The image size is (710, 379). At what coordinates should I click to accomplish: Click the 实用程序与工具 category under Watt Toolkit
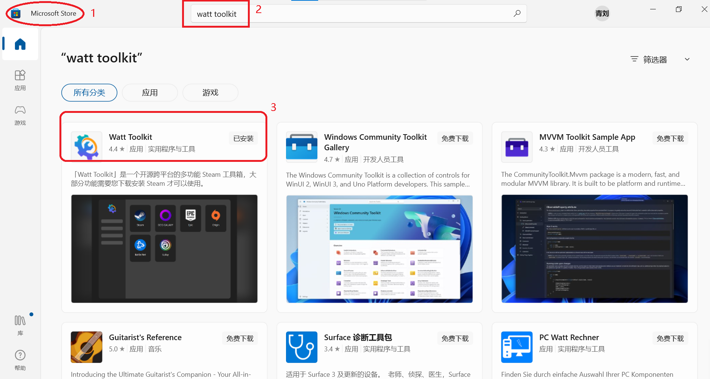[x=172, y=149]
